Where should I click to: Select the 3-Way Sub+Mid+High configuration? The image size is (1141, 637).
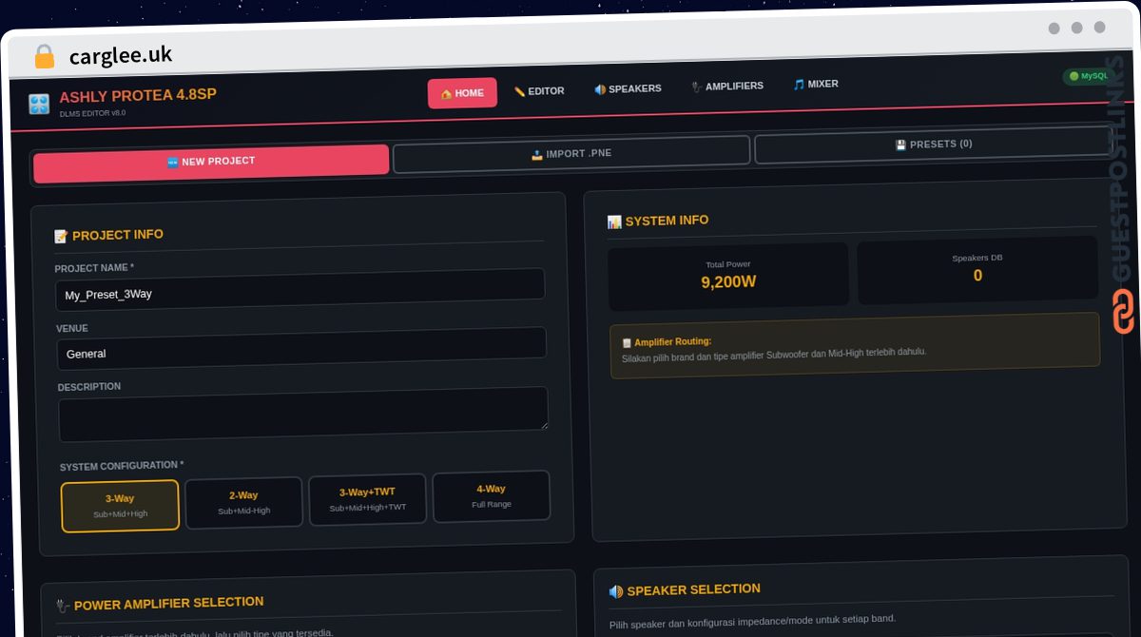tap(120, 506)
